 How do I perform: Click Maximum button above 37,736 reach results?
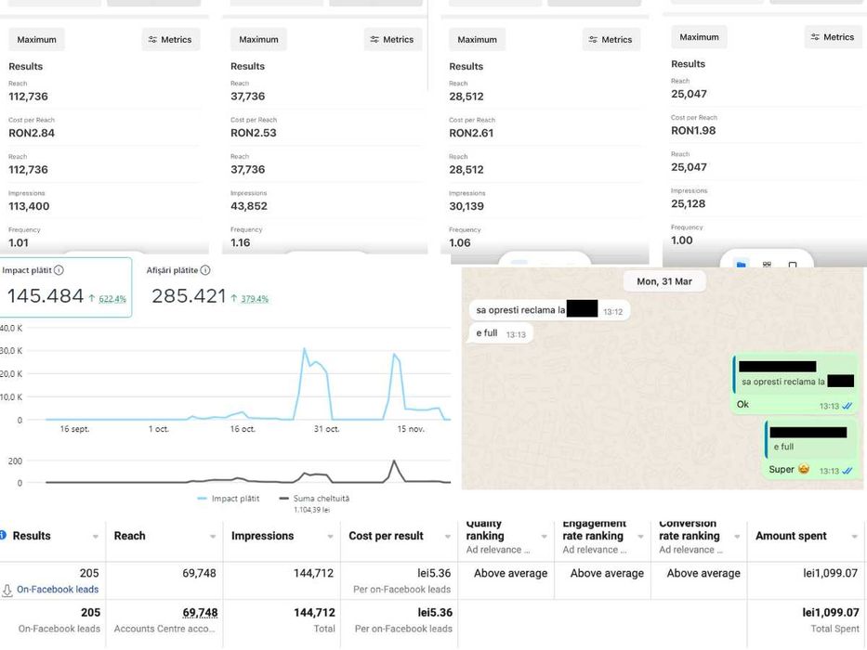pyautogui.click(x=258, y=40)
